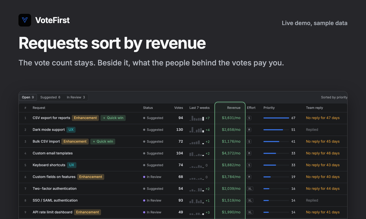Click the votes sparkline for Custom email templates
The image size is (366, 219).
[x=197, y=153]
